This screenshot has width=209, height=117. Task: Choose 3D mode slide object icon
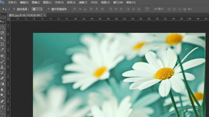click(185, 9)
